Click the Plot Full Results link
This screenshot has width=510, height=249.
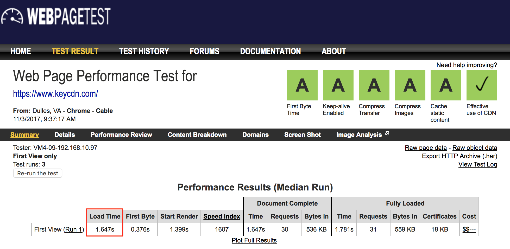point(254,240)
